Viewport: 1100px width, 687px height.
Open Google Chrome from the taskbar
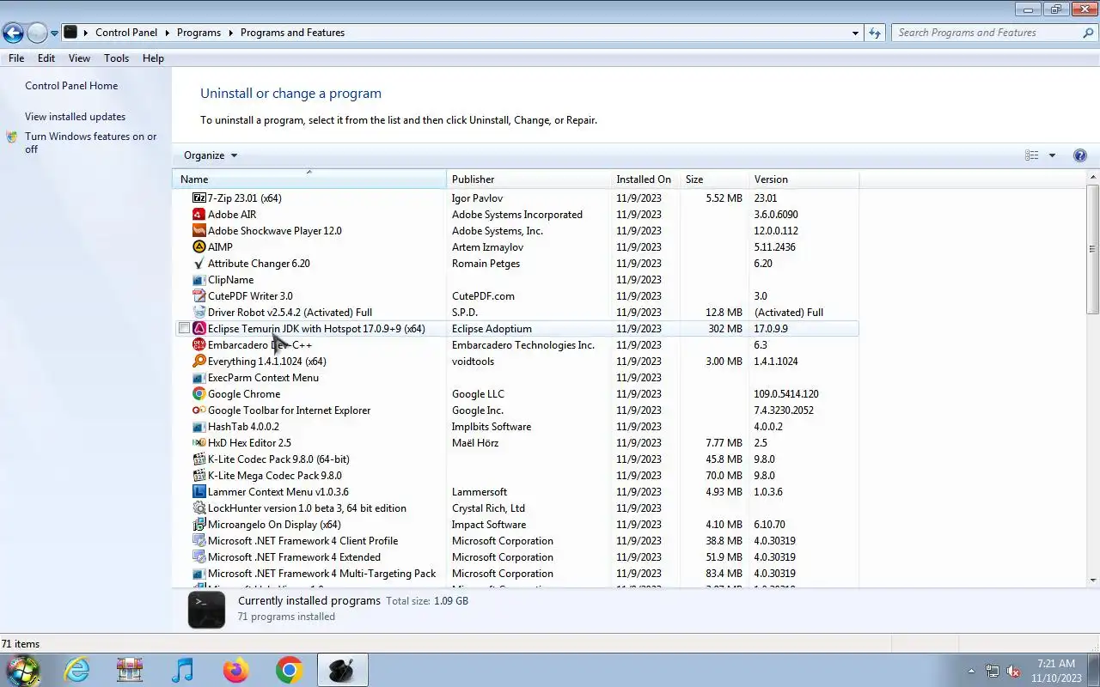289,670
